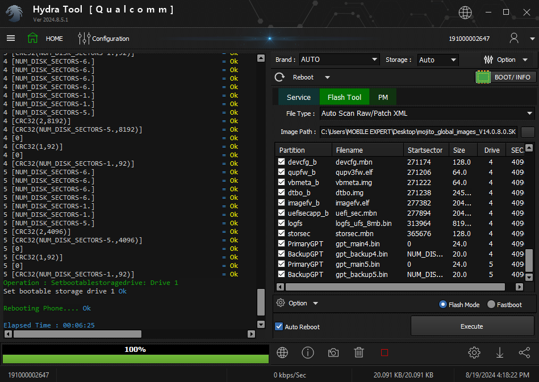Select the logfs_ufs_8mb.bin filename cell
This screenshot has height=382, width=539.
(363, 223)
